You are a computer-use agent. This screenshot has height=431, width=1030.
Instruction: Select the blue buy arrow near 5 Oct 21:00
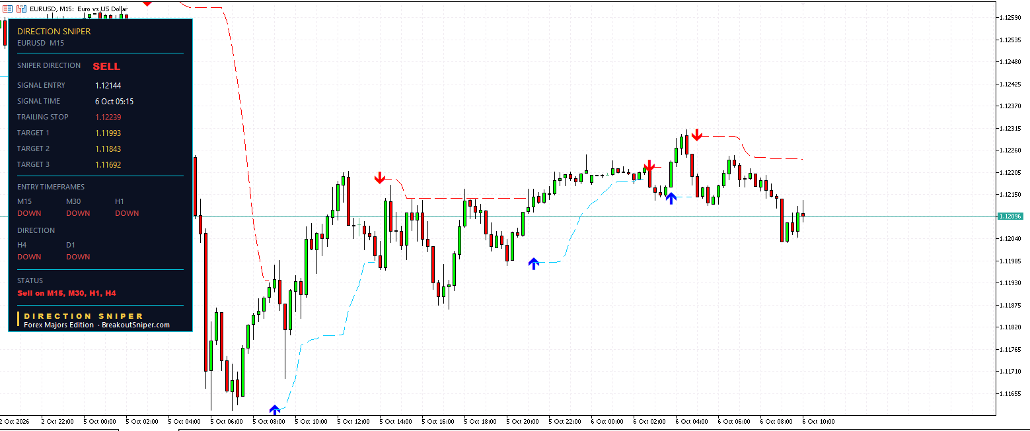click(534, 263)
